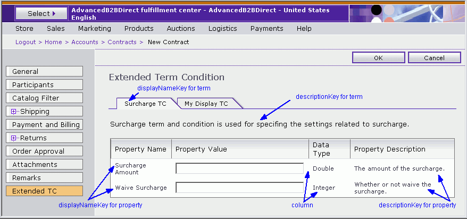Open the General contract section

click(44, 71)
